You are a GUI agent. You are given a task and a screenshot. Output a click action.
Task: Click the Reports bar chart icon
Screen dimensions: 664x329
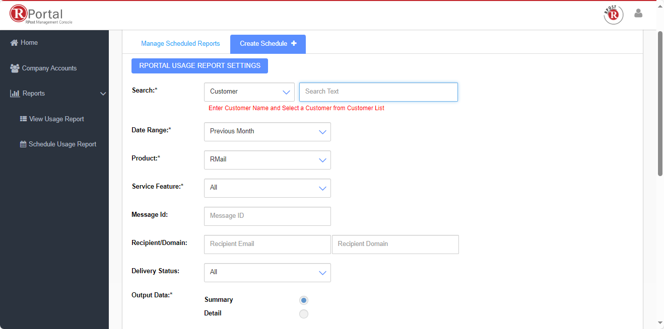tap(15, 94)
